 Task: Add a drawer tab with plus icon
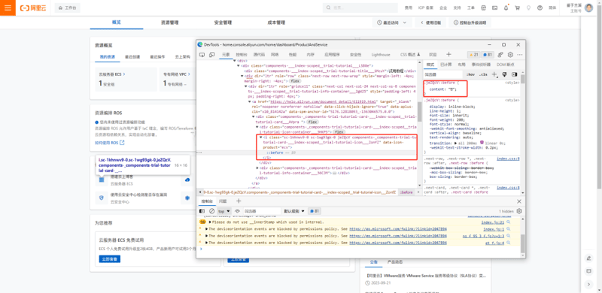239,201
